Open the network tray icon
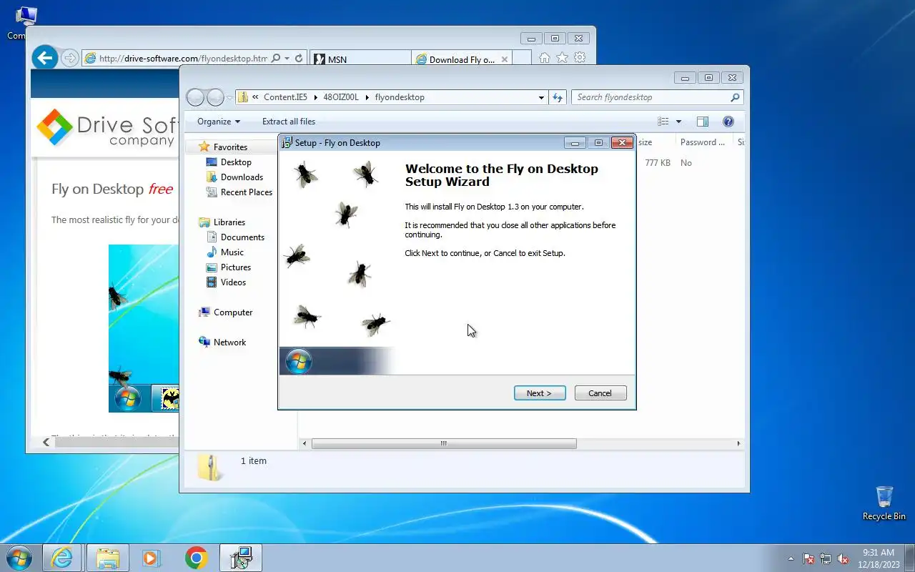The height and width of the screenshot is (572, 915). [x=826, y=558]
